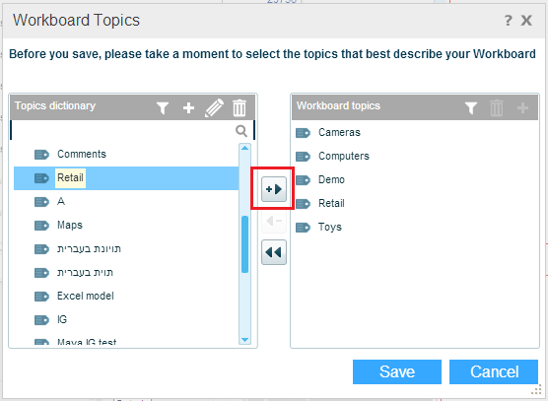This screenshot has height=401, width=548.
Task: Click the pencil edit topic icon
Action: [214, 107]
